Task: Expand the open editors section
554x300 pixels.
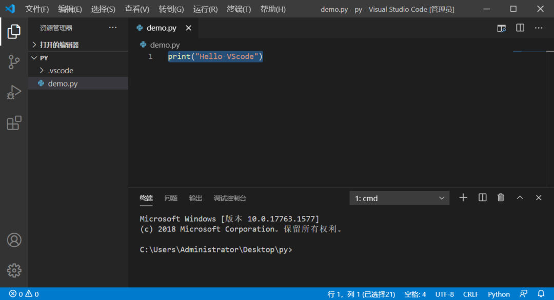Action: (78, 45)
